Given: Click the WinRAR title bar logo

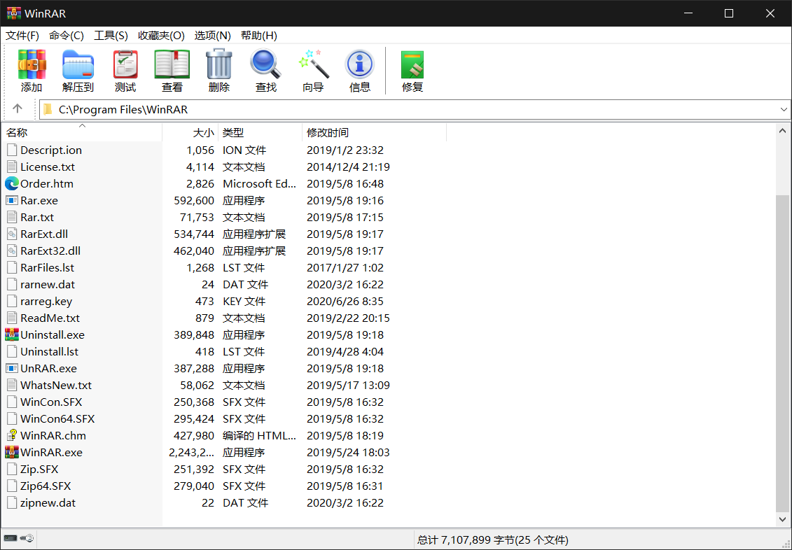Looking at the screenshot, I should (x=13, y=13).
